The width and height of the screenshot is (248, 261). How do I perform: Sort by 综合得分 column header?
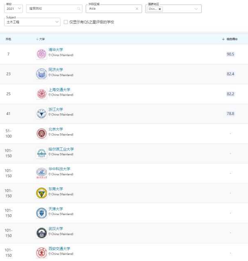230,39
